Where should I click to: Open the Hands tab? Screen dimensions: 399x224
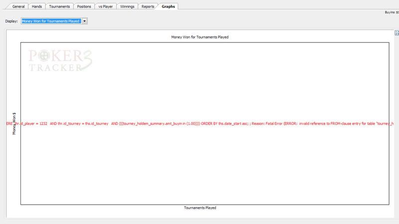(37, 6)
